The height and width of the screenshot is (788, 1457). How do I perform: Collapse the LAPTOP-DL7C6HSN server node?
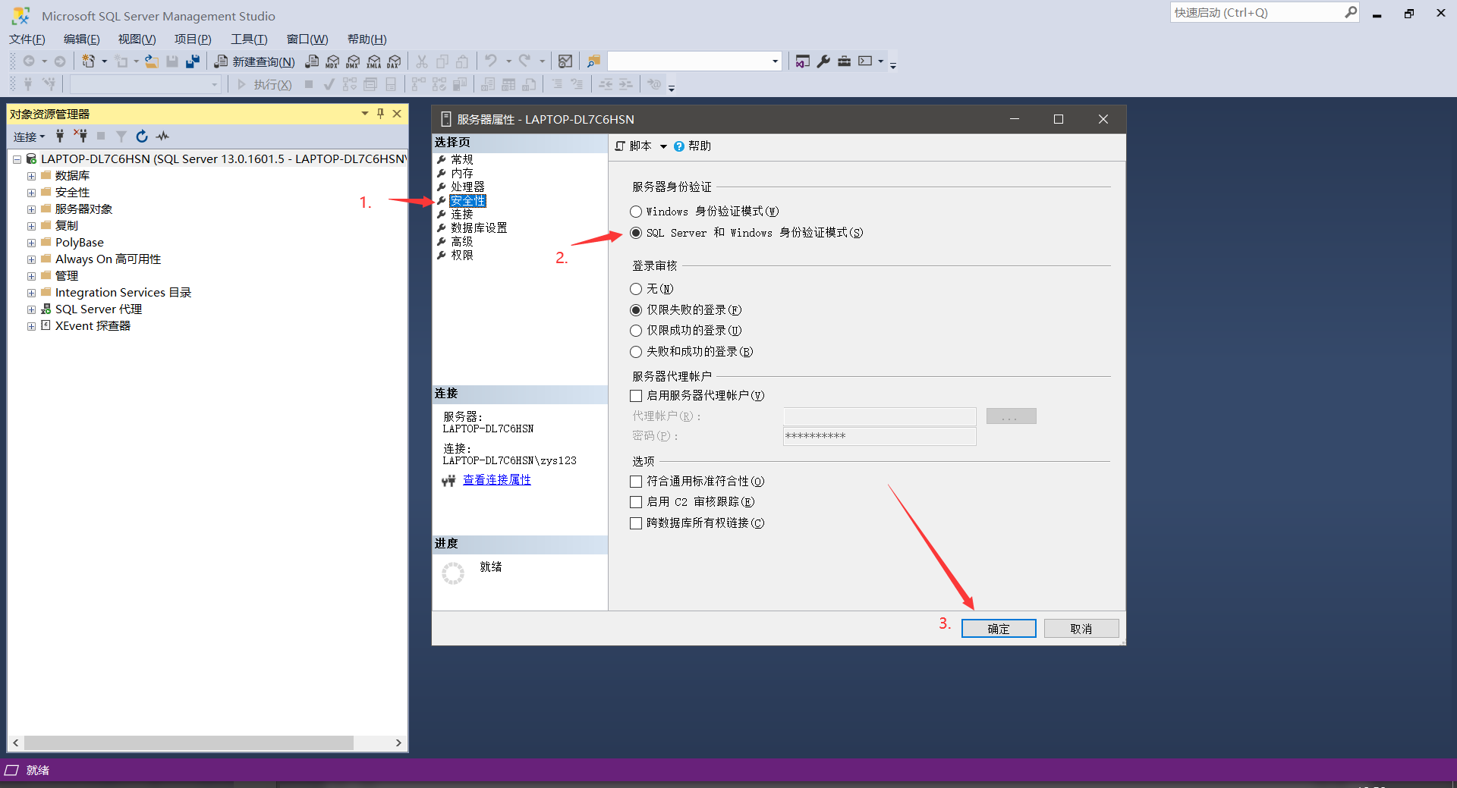(17, 159)
